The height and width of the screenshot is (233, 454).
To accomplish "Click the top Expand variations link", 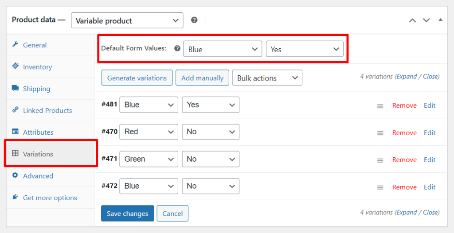I will (x=407, y=77).
